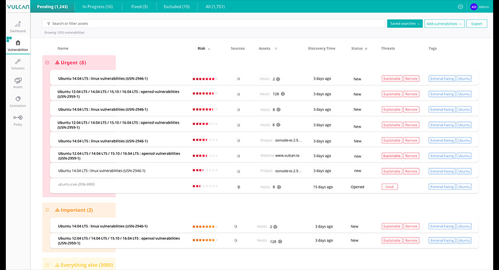The height and width of the screenshot is (270, 499).
Task: Go to Solutions in the sidebar
Action: (x=17, y=63)
